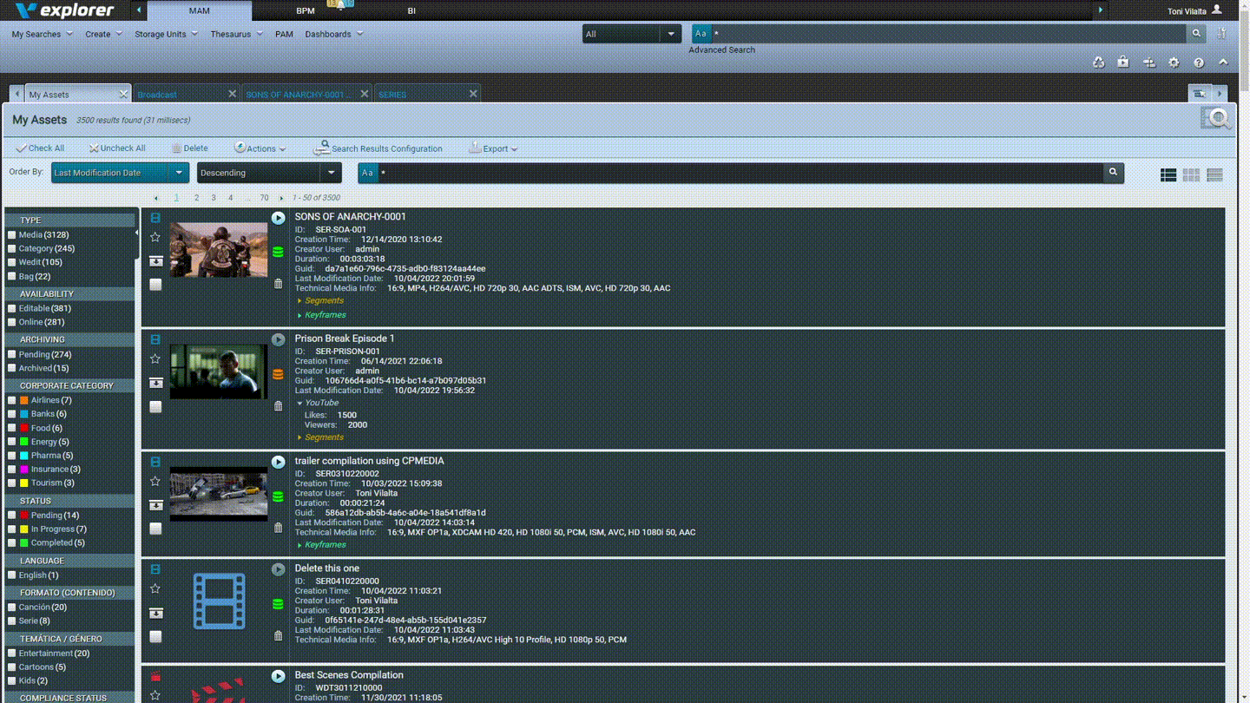Open the large asset search magnifier icon
This screenshot has width=1250, height=703.
point(1217,119)
